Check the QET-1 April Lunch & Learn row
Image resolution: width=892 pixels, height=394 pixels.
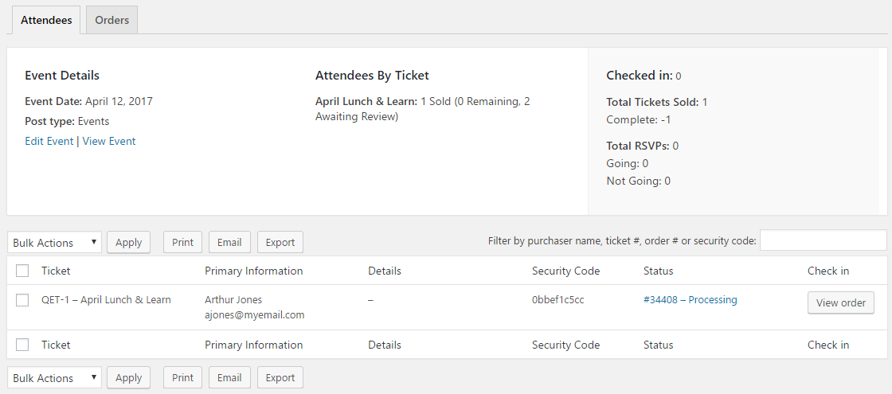22,300
